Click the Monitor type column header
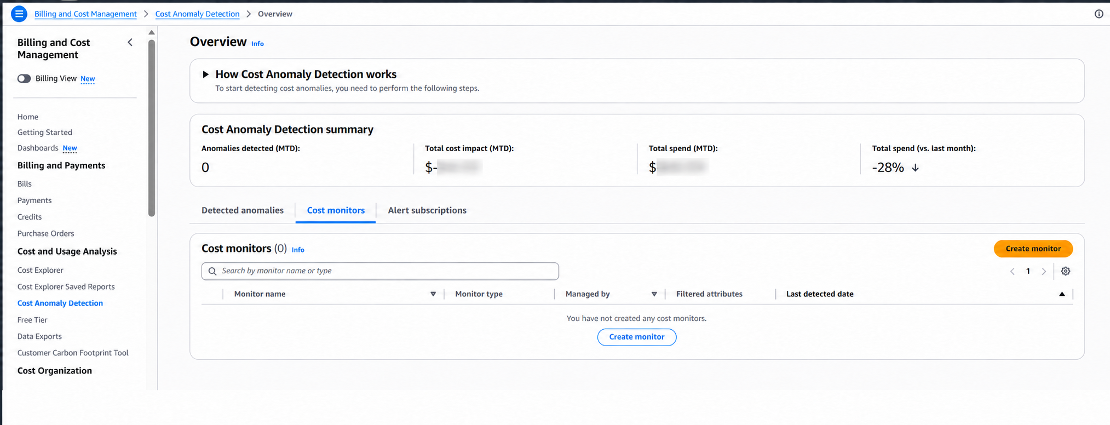This screenshot has width=1110, height=425. point(479,294)
